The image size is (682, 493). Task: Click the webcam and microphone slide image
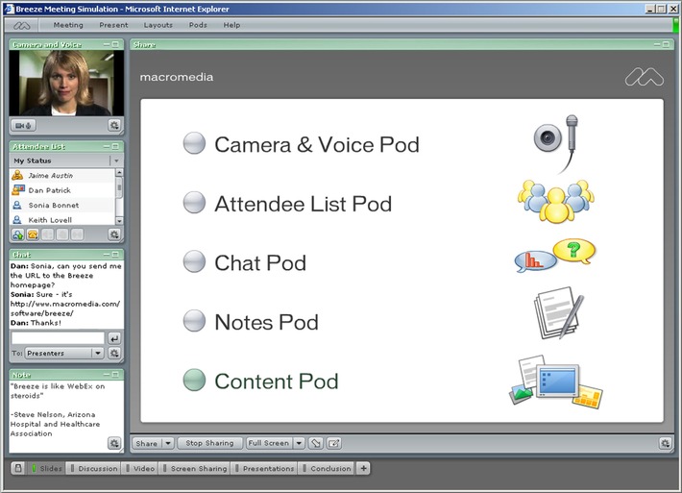(x=557, y=143)
